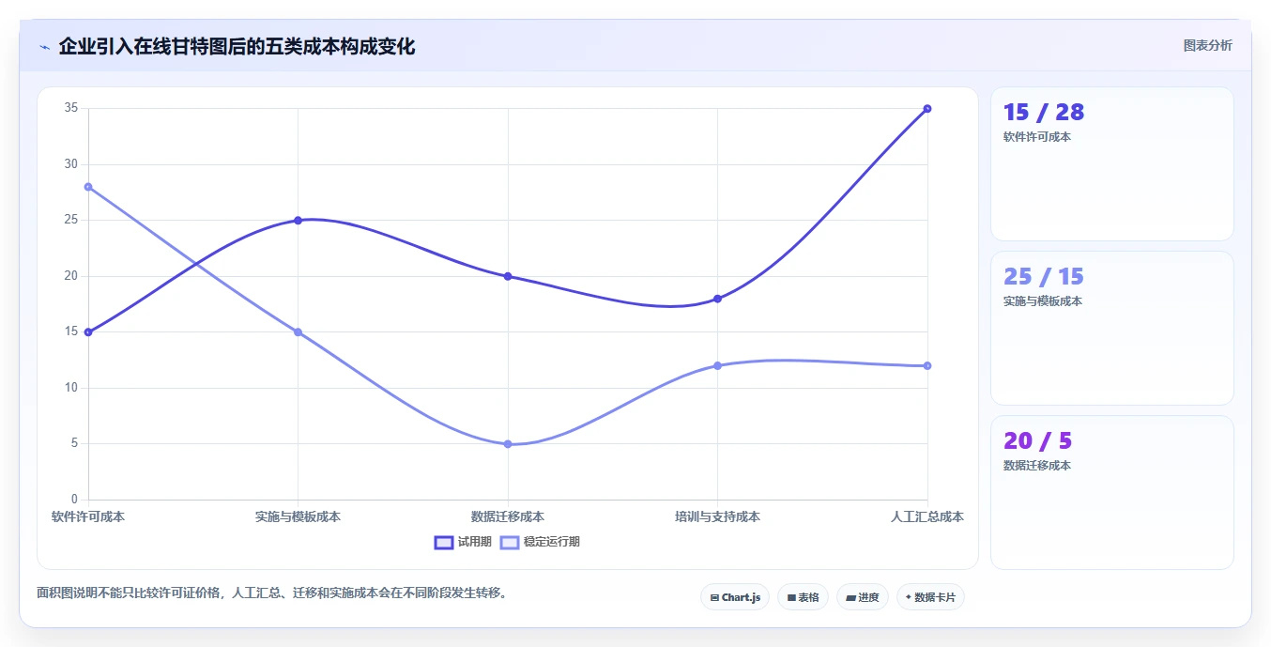Select the 试用期 point at 人工汇总成本 (35)

tap(927, 109)
